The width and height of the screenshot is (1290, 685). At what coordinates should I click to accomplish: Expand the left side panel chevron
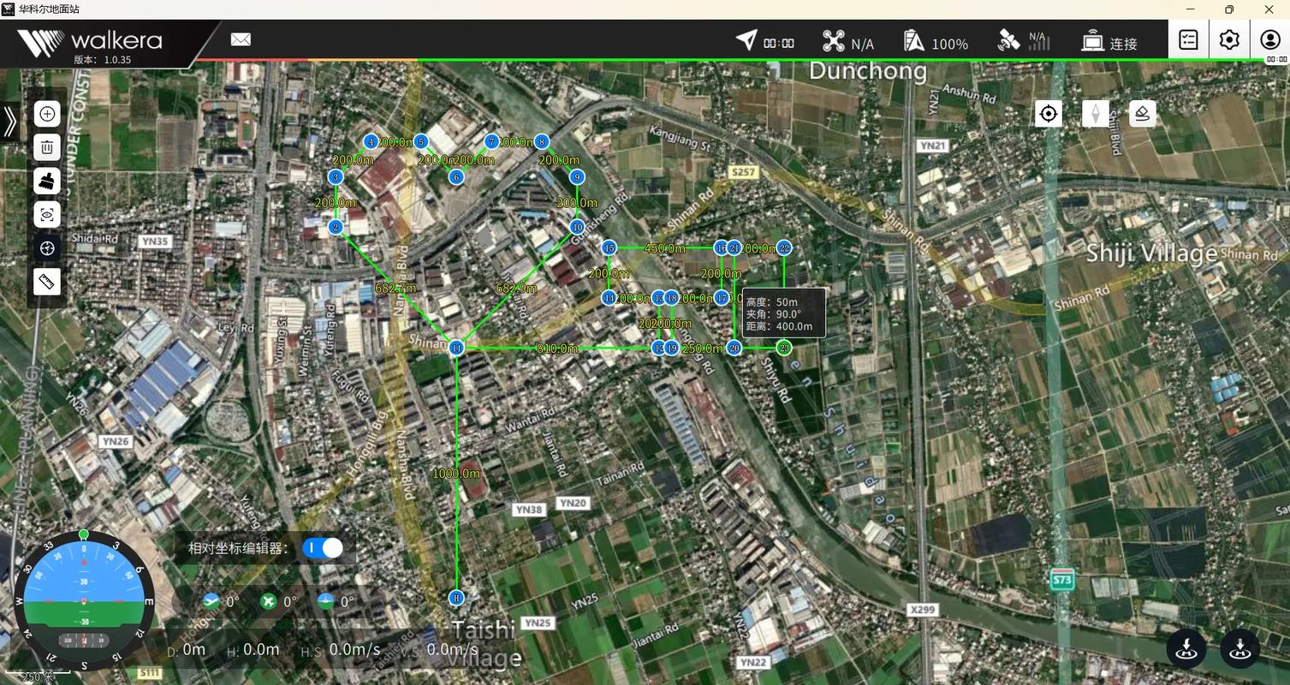[x=9, y=122]
